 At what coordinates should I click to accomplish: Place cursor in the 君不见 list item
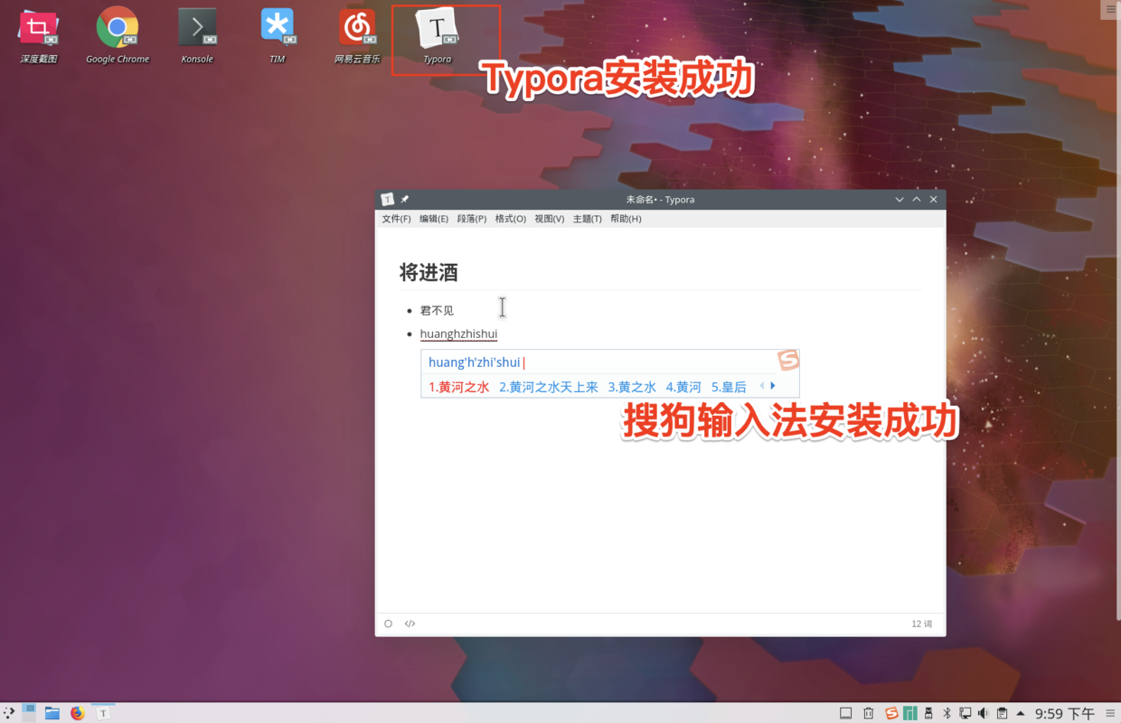[x=438, y=310]
